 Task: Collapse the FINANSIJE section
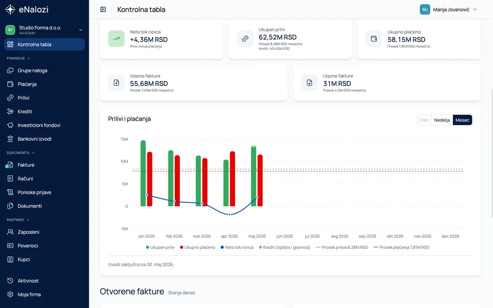pyautogui.click(x=18, y=58)
